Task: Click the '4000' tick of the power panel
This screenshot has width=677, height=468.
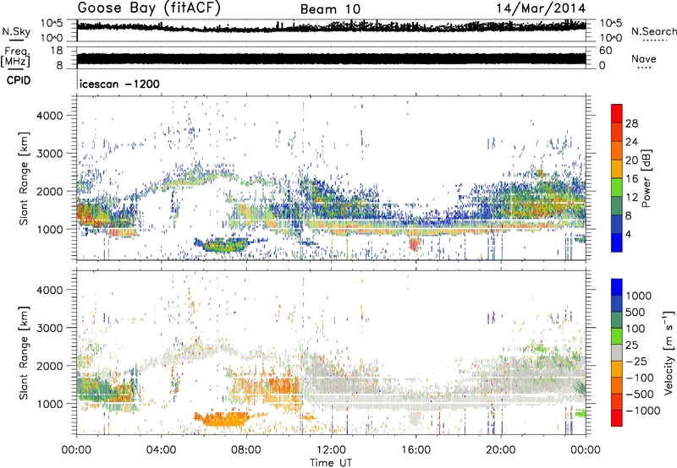Action: pyautogui.click(x=49, y=116)
